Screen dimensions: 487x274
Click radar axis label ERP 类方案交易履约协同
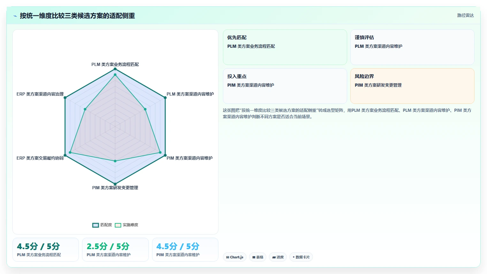coord(40,158)
